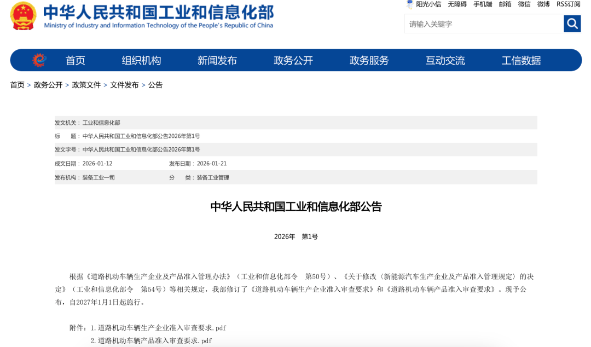
Task: Go to 新闻发布 section
Action: point(217,60)
